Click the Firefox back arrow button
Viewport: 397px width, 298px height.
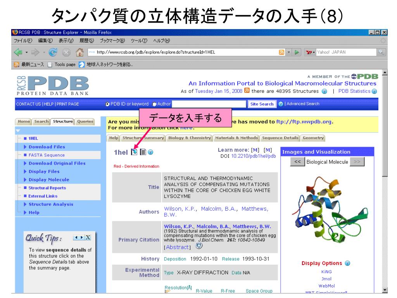click(x=18, y=52)
